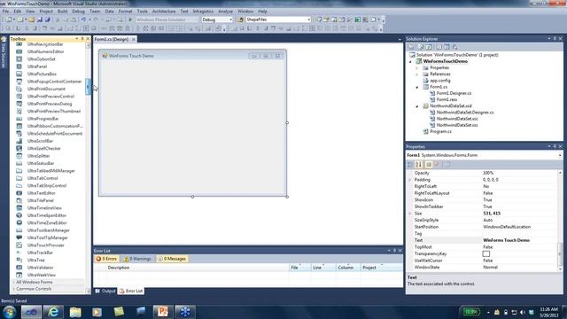The image size is (567, 319).
Task: Click the Save All toolbar icon
Action: click(47, 19)
